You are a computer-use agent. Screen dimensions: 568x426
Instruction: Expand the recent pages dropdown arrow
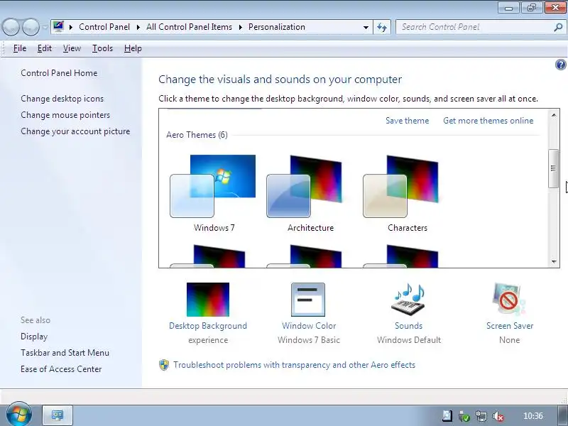click(x=45, y=27)
